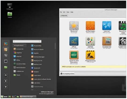Open Character Map from applications list
127x99 pixels.
[x=37, y=87]
